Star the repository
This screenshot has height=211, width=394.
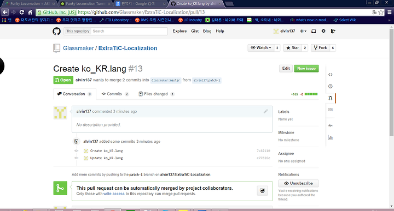click(x=292, y=48)
